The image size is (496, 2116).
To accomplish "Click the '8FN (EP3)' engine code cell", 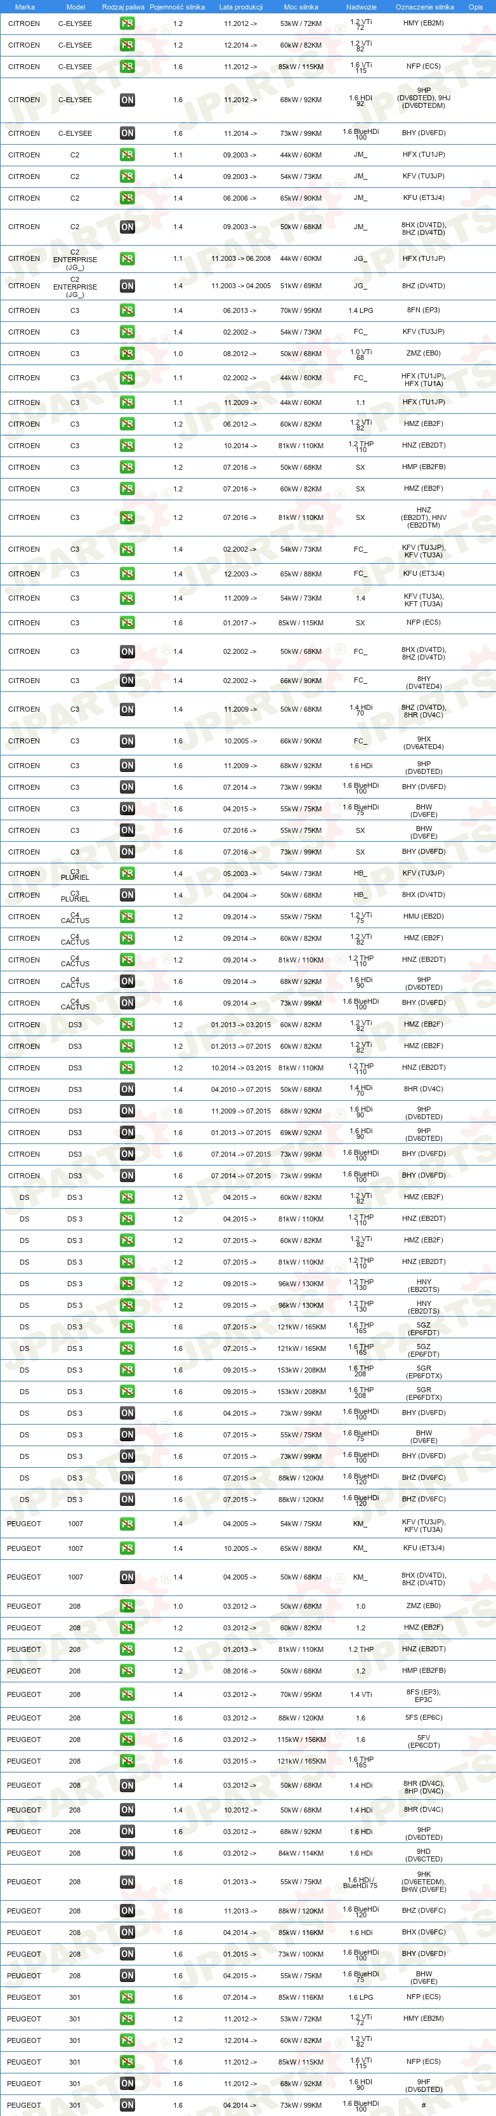I will click(x=424, y=310).
